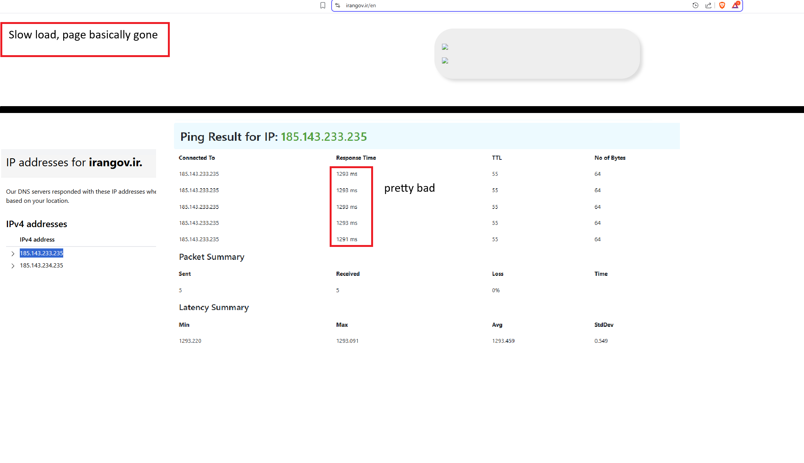Click the bookmark icon beside address bar

[x=323, y=5]
